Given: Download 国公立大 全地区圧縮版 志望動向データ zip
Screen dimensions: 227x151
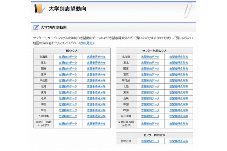Looking at the screenshot, I should pyautogui.click(x=68, y=124).
